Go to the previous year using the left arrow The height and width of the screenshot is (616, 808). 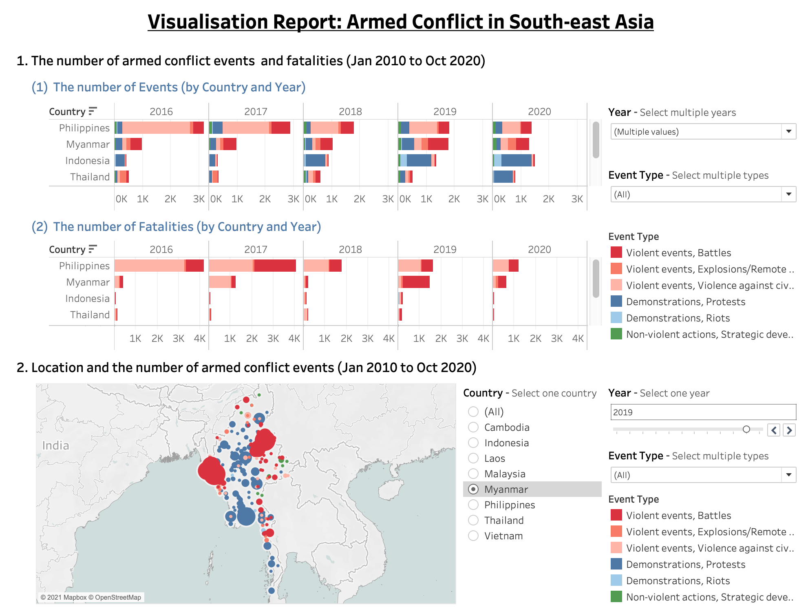pos(774,430)
